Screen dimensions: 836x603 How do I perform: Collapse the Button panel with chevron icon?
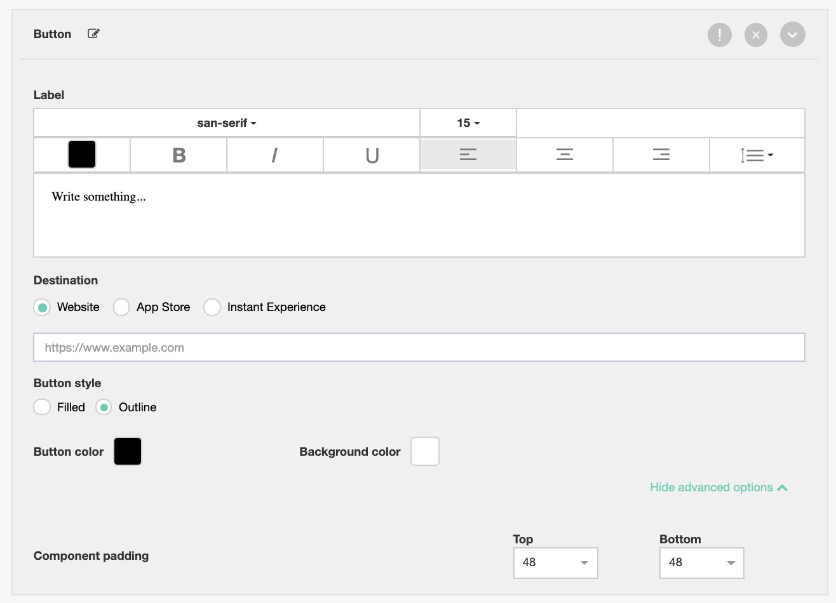pyautogui.click(x=792, y=35)
